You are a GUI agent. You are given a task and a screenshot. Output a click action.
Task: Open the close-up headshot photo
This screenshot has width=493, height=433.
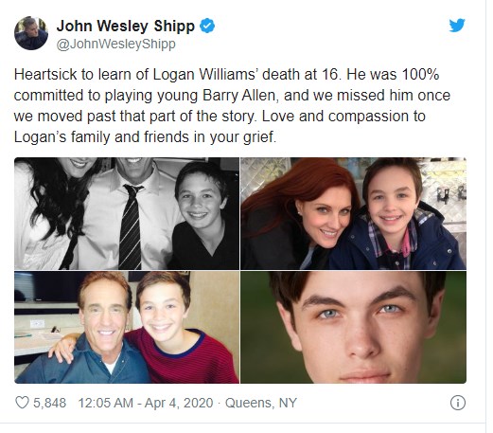click(x=353, y=327)
